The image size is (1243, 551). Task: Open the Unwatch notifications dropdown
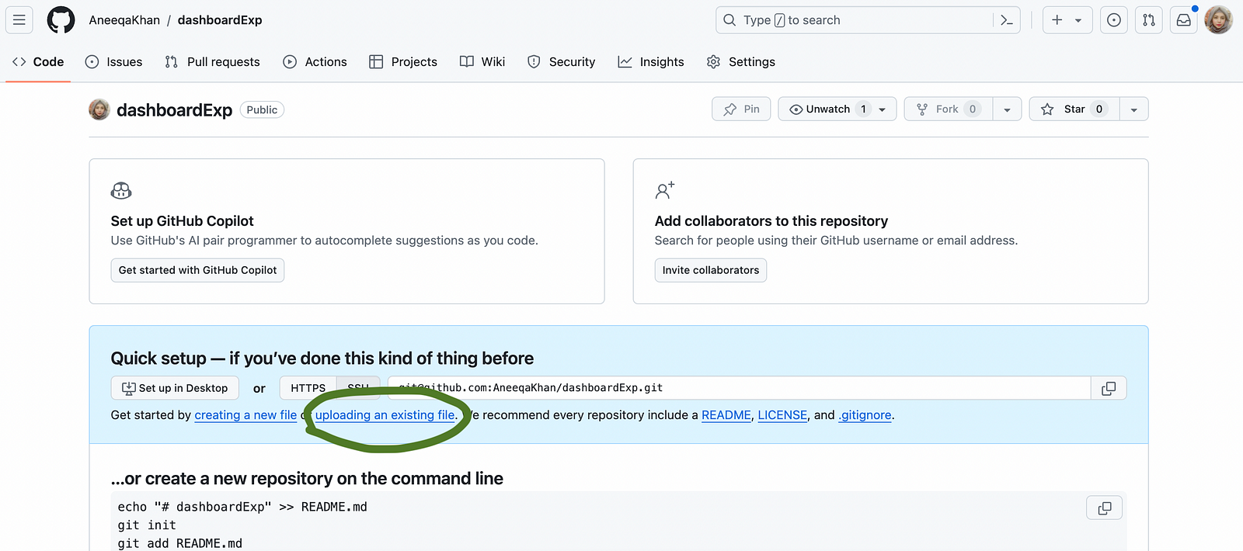[837, 109]
